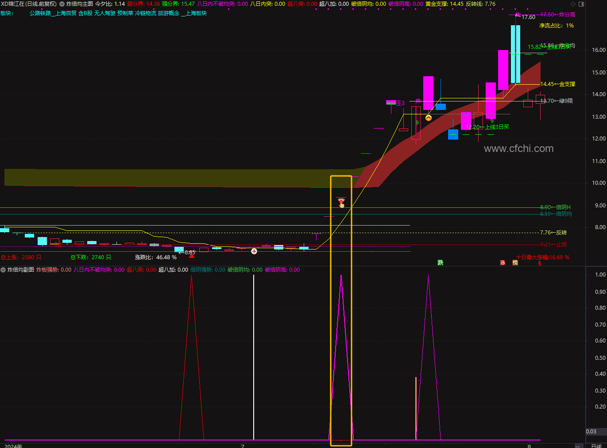This screenshot has width=607, height=448.
Task: Click the 倍阴强势: 0.00 sub-chart value
Action: point(208,270)
